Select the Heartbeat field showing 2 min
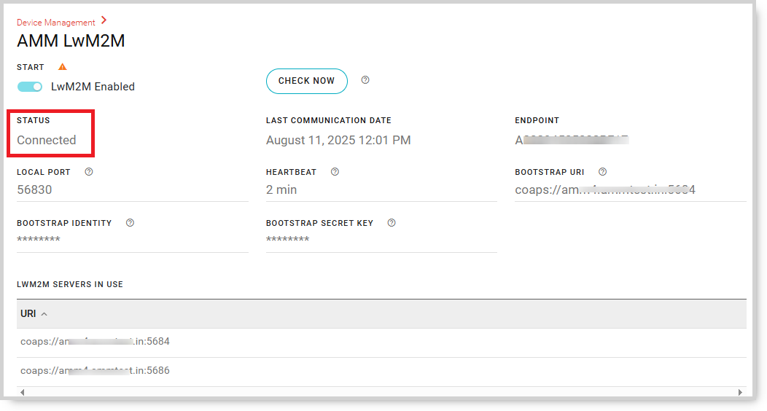Screen dimensions: 767x411 coord(381,190)
